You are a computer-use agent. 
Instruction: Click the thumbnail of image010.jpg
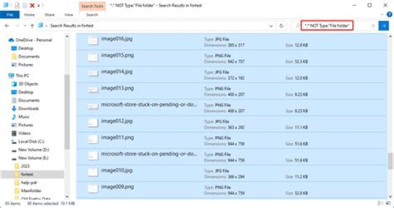pos(92,172)
